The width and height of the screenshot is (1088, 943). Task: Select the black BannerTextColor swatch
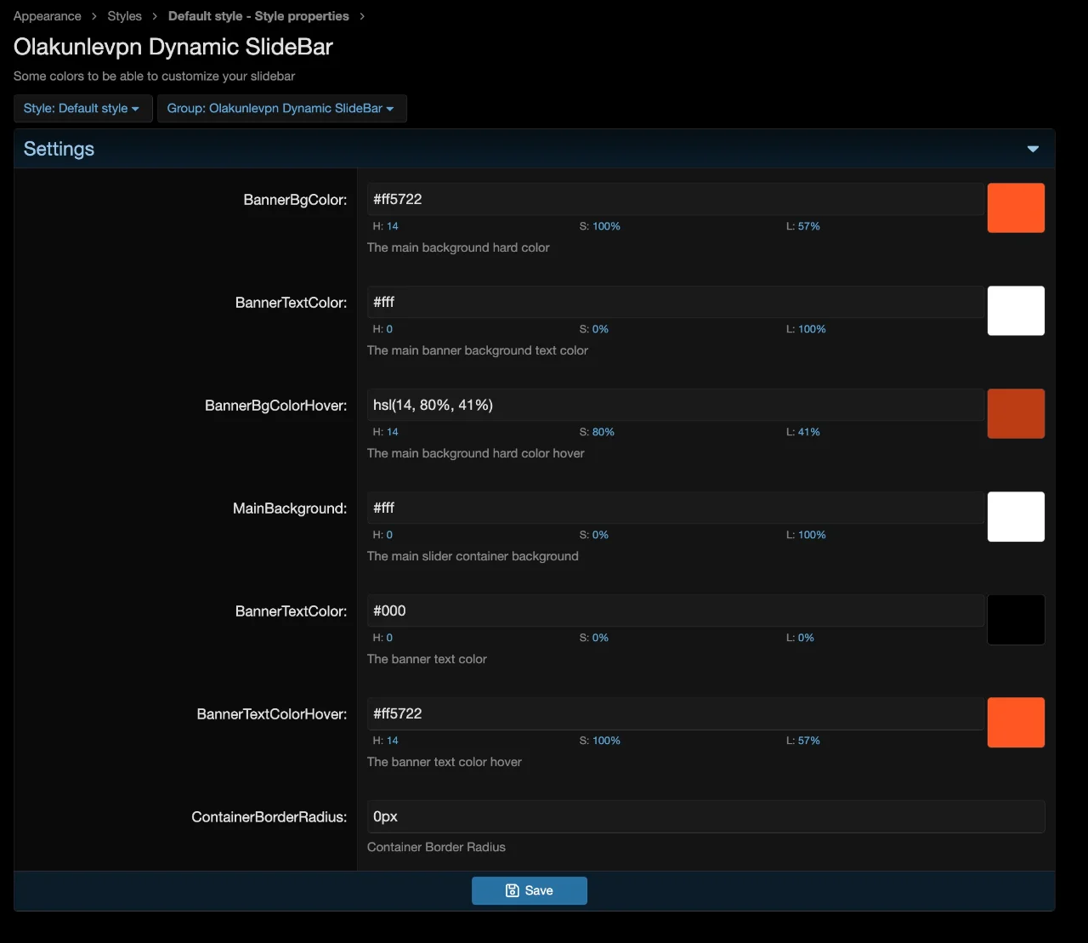1016,620
